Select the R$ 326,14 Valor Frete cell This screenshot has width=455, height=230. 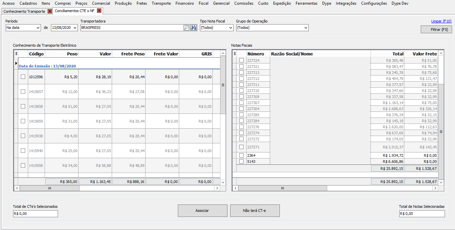(x=421, y=109)
